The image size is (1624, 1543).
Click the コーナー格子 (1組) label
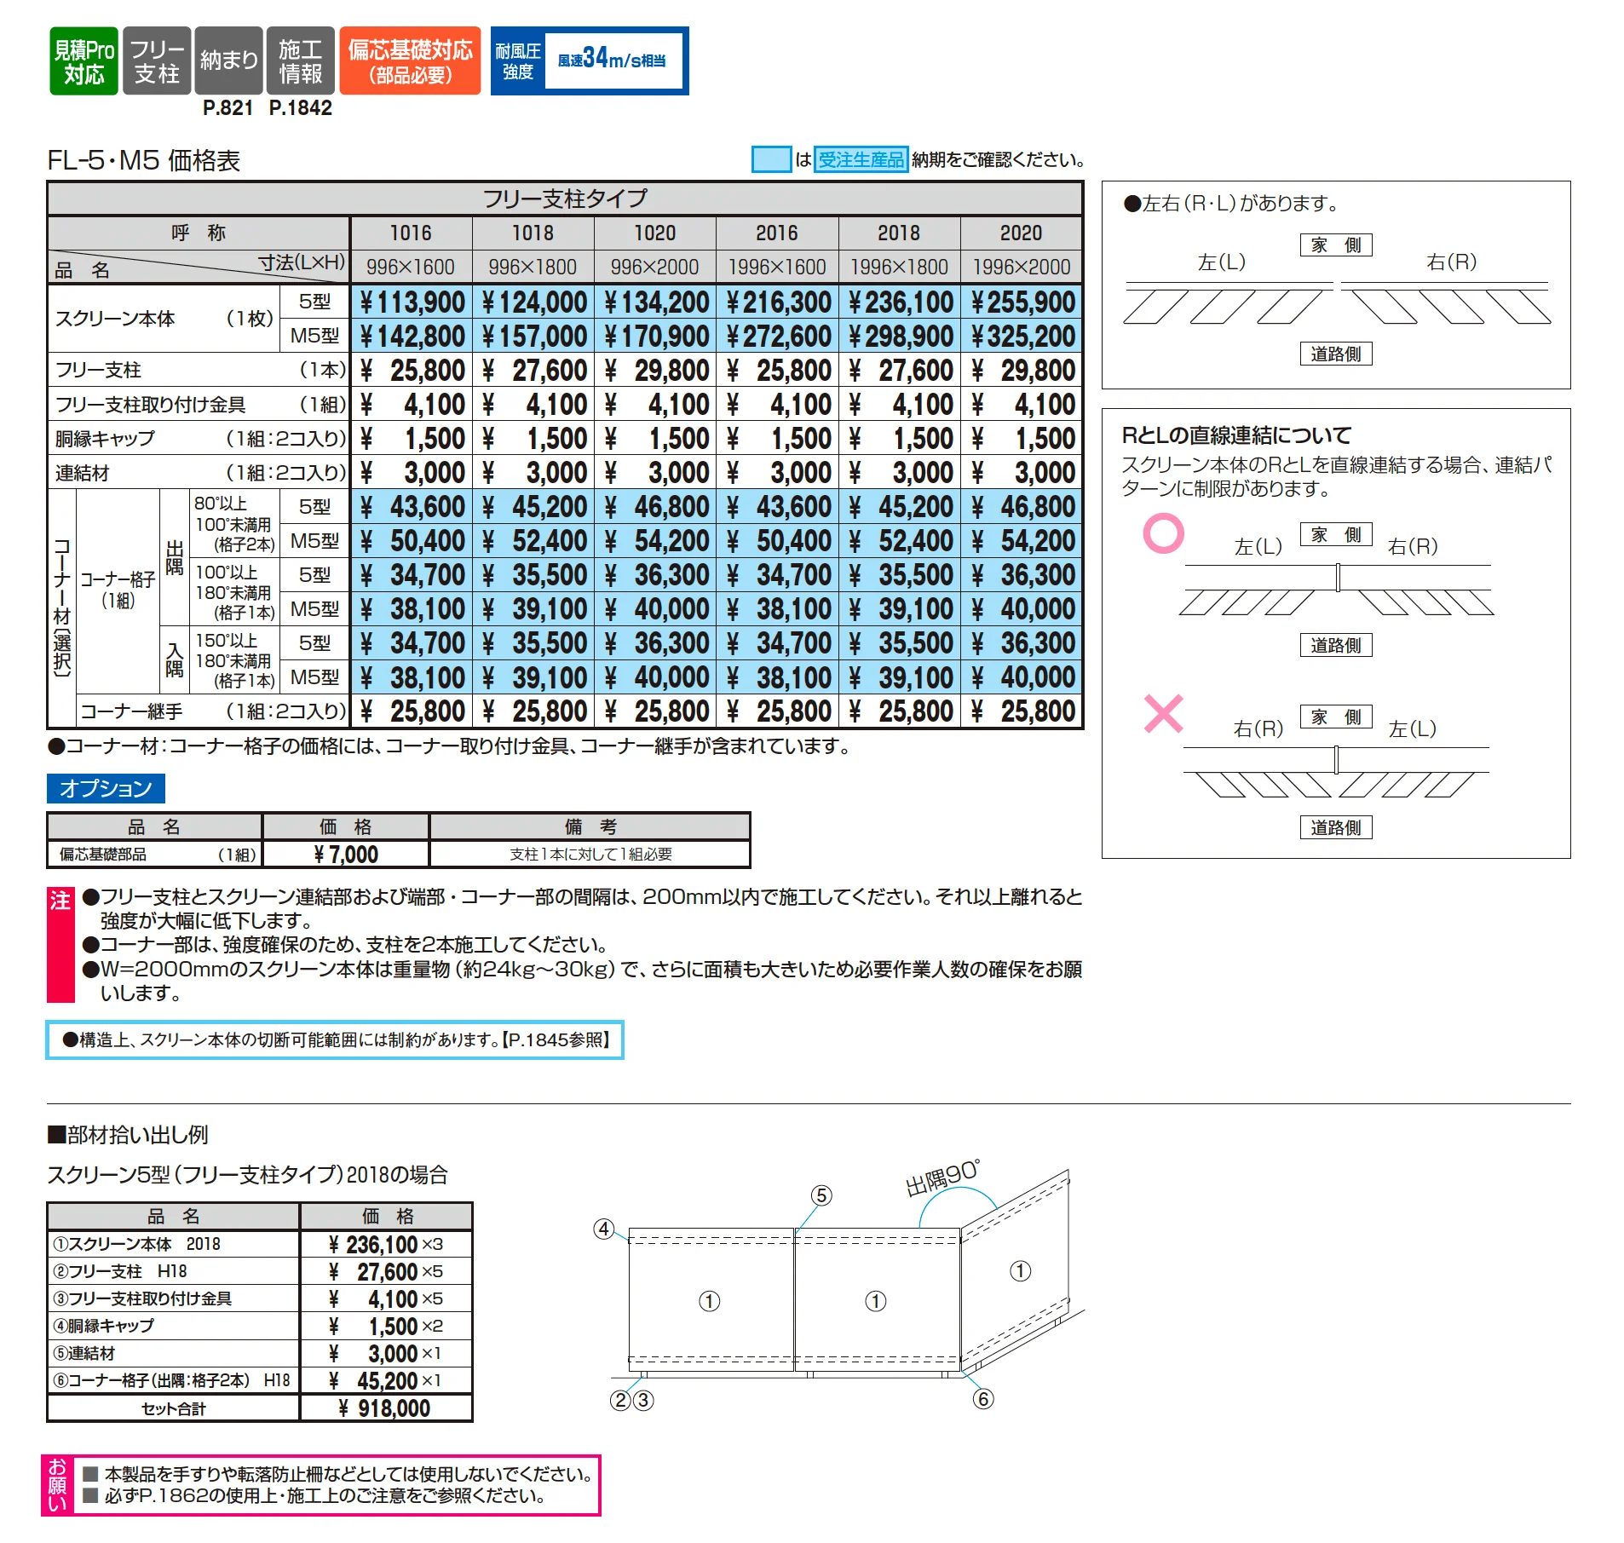point(118,590)
